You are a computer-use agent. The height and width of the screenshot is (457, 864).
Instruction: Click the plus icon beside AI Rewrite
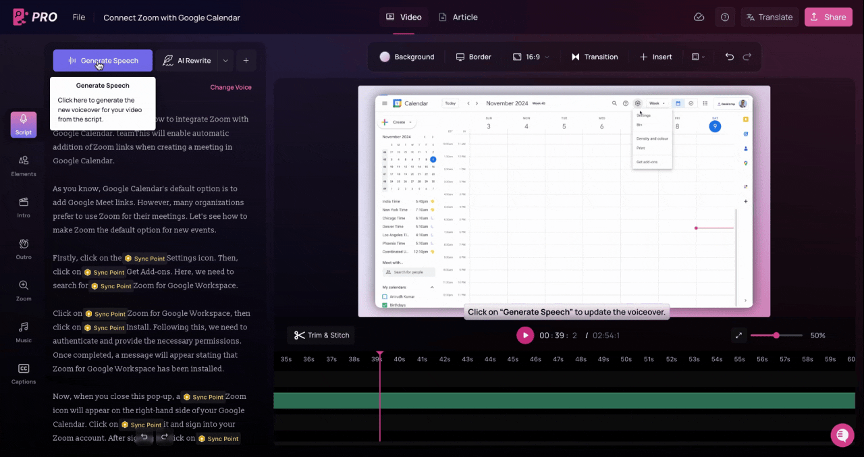tap(246, 60)
